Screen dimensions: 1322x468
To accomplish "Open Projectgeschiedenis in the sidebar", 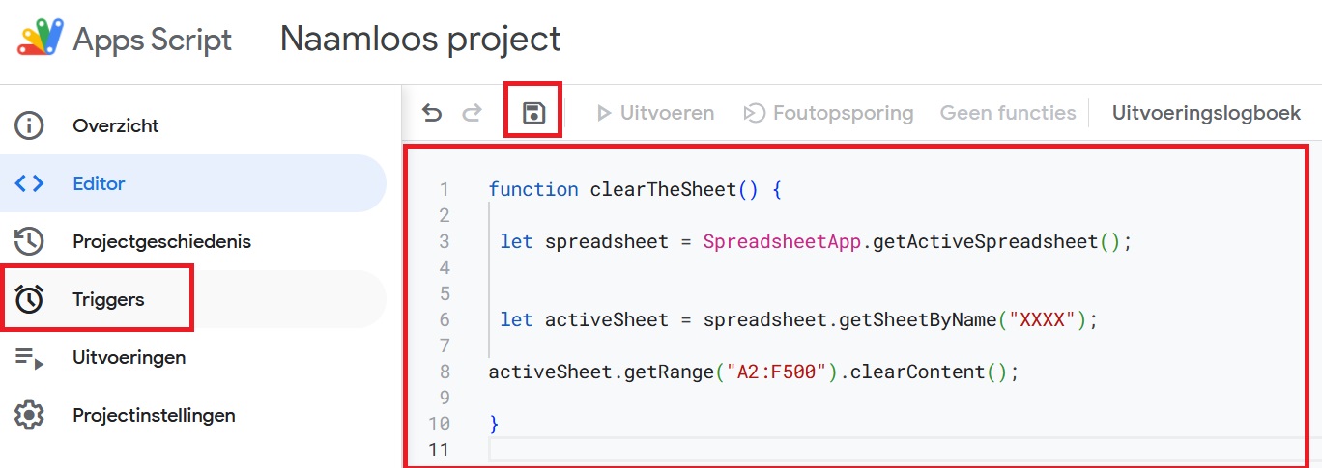I will click(x=161, y=241).
